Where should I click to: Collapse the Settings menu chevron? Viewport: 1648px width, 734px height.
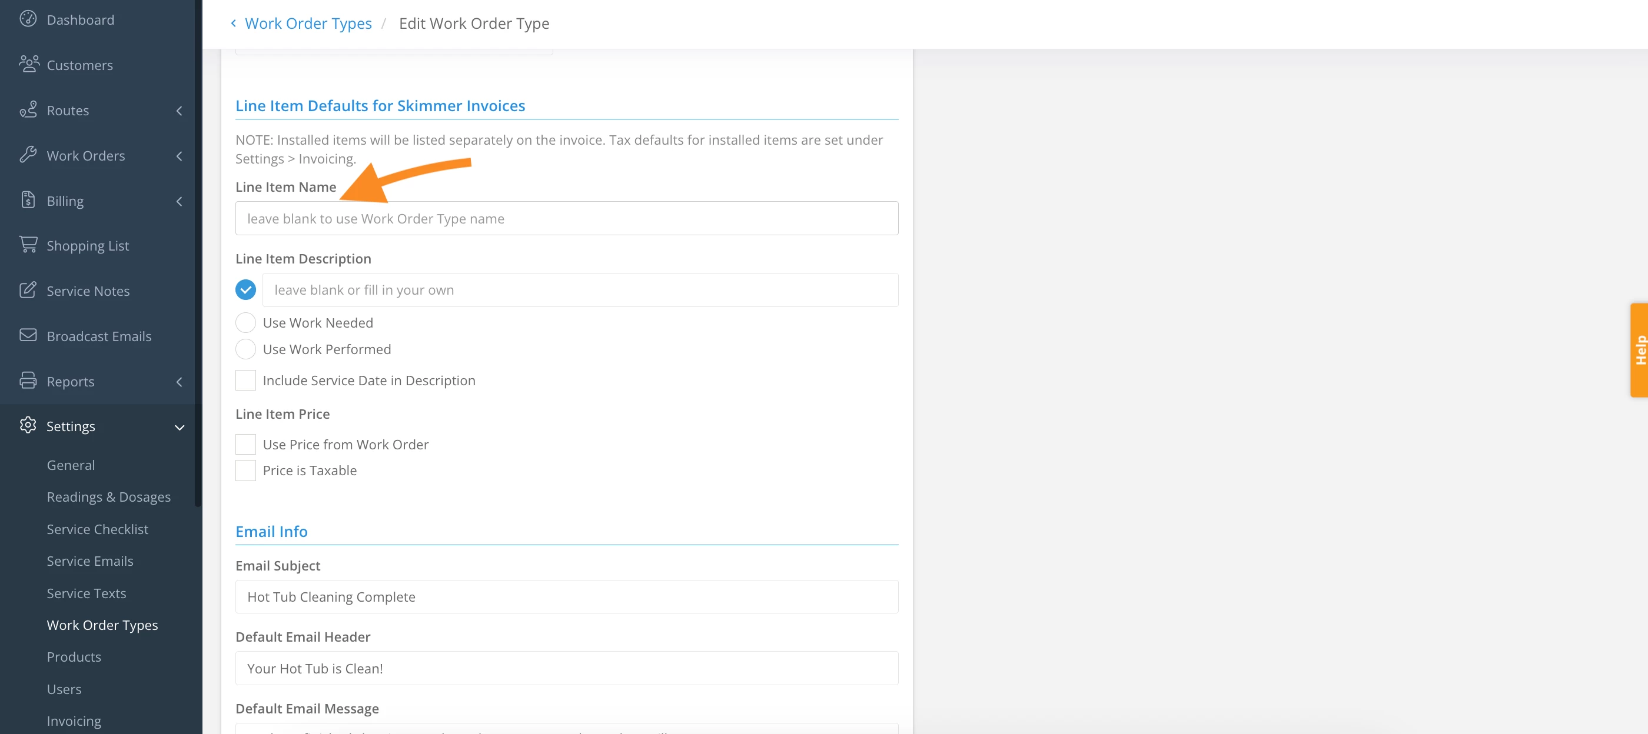tap(179, 427)
